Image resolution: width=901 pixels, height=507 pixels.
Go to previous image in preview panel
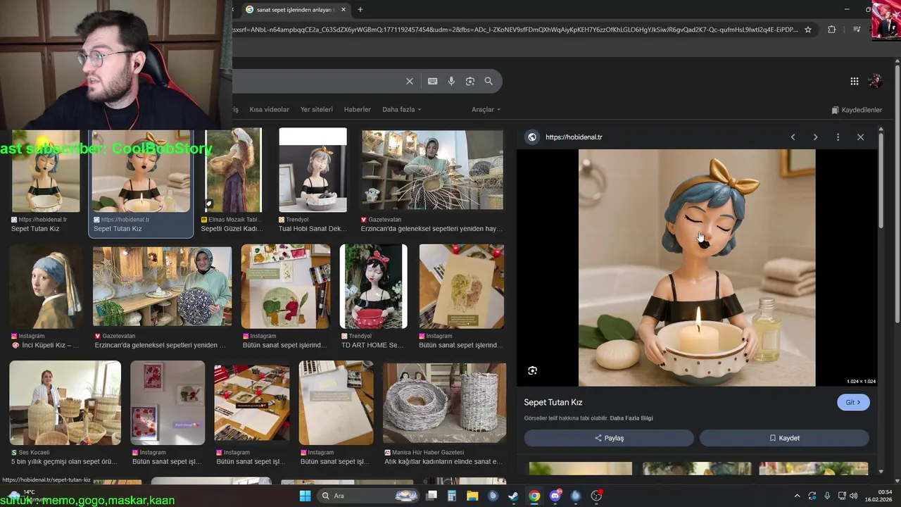pyautogui.click(x=793, y=137)
